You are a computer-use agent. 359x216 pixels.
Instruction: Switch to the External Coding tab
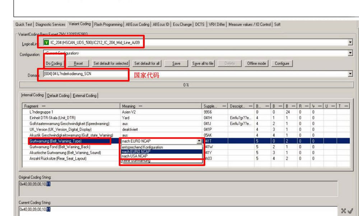point(85,95)
